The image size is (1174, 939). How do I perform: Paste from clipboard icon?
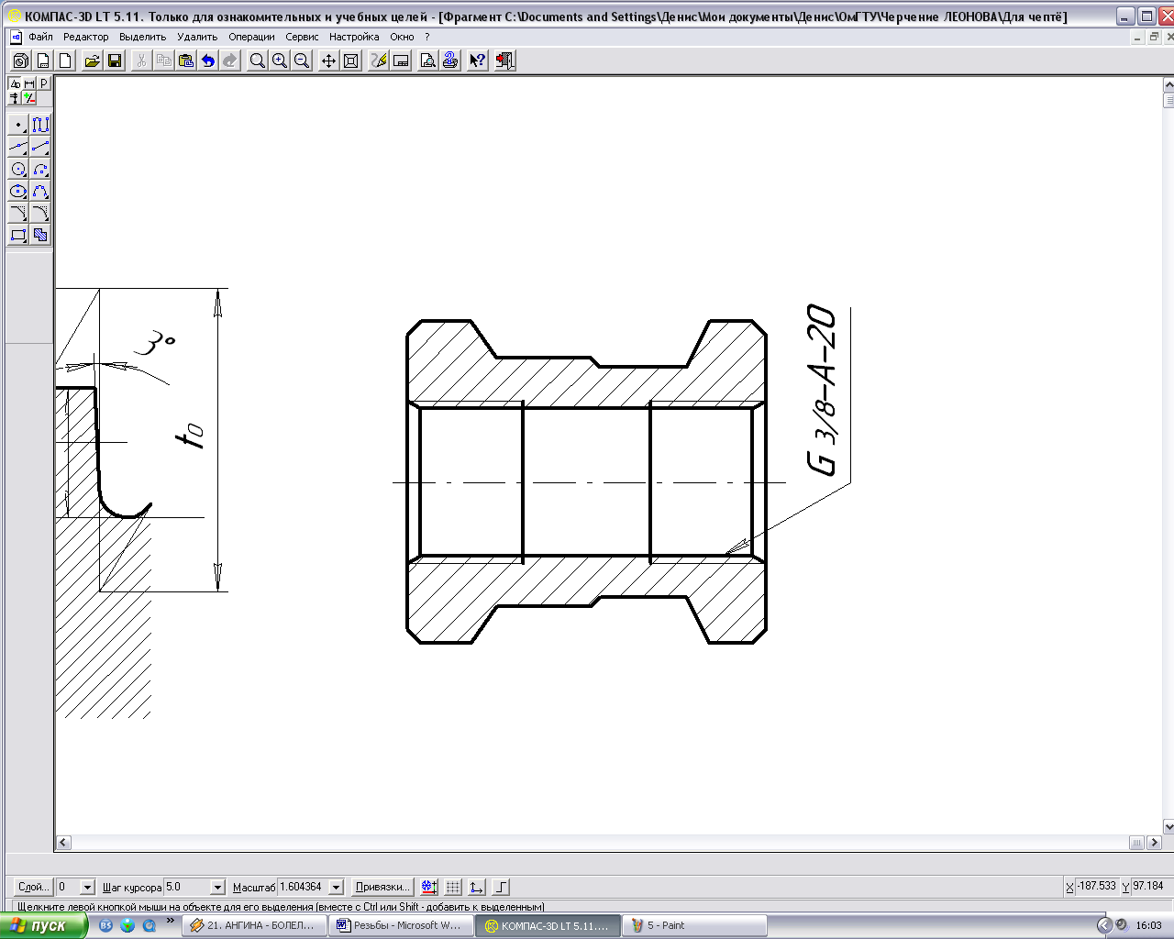point(185,61)
